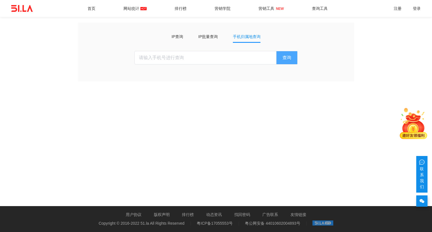
Task: Open 排行榜 in top navigation
Action: (181, 9)
